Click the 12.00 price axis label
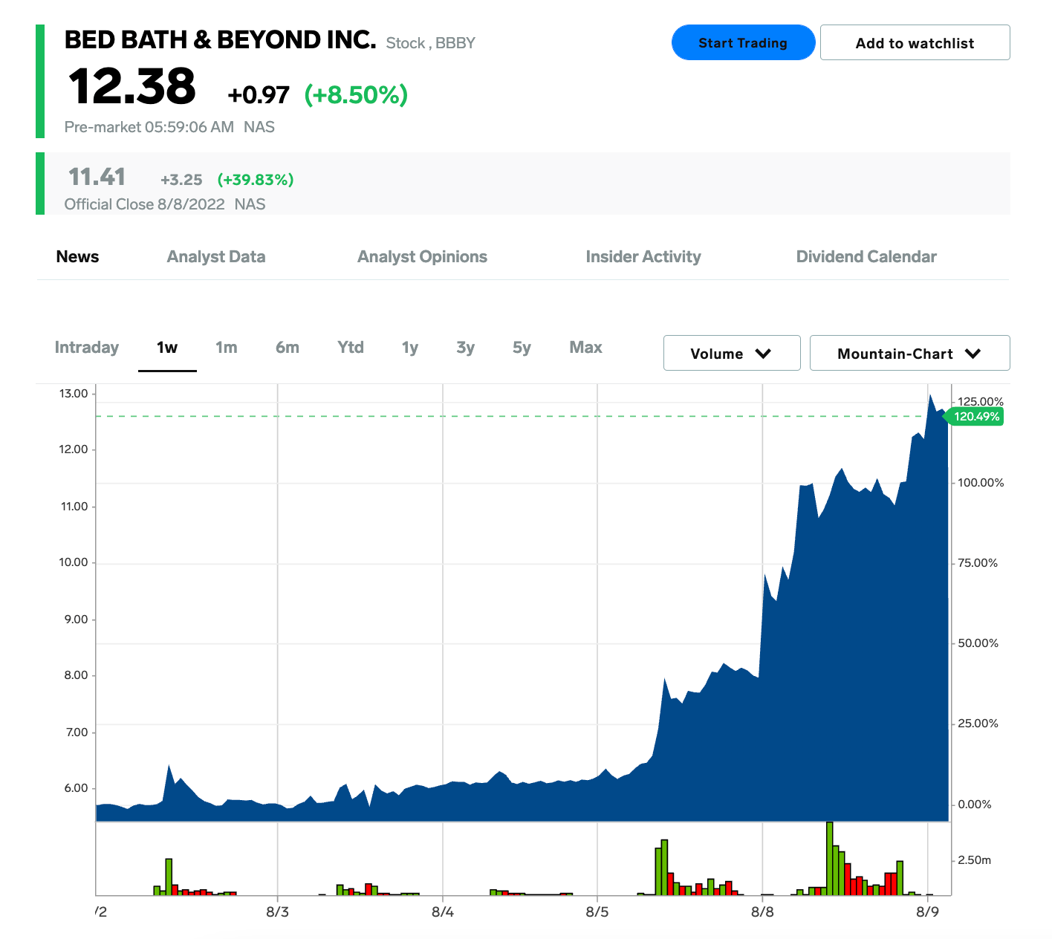This screenshot has height=939, width=1052. (74, 449)
